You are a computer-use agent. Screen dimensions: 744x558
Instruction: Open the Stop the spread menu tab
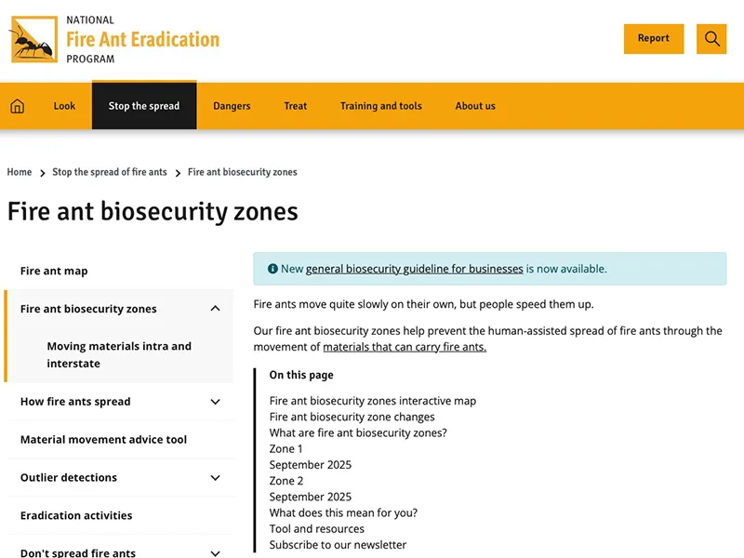(x=144, y=106)
